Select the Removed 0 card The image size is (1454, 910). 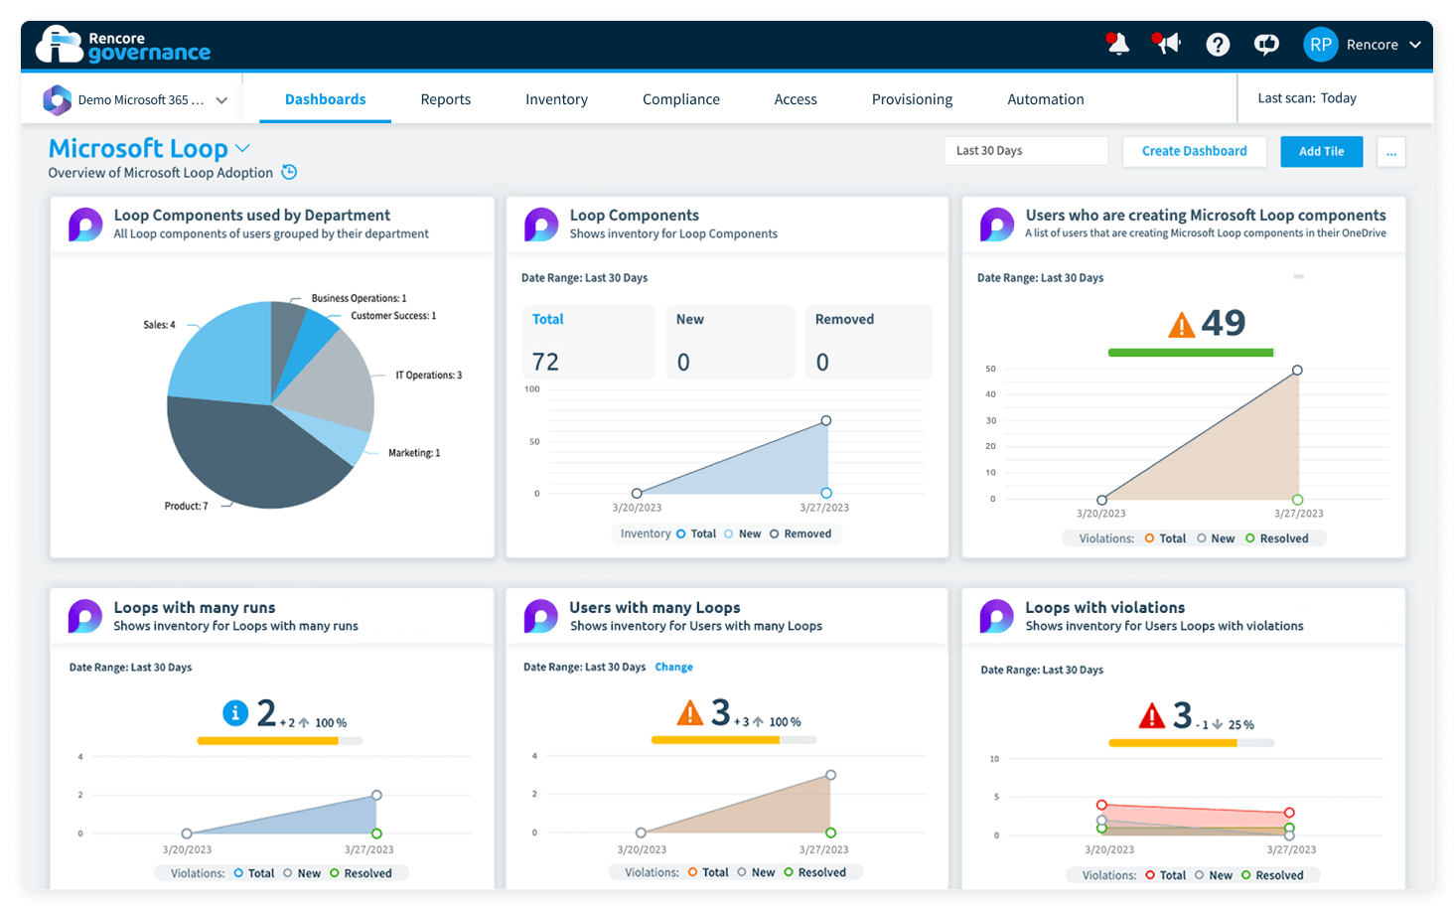(868, 342)
